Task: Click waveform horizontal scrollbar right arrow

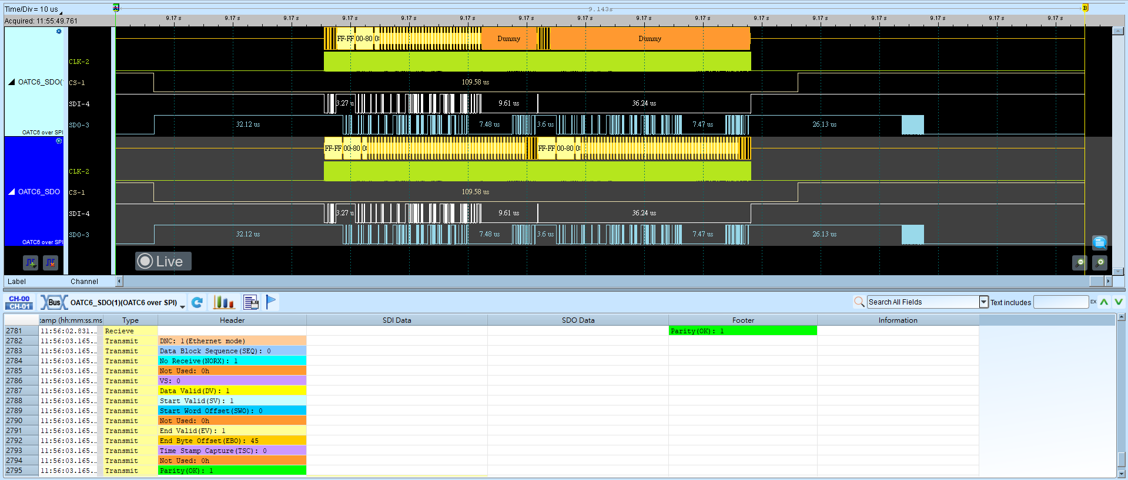Action: [x=1108, y=281]
